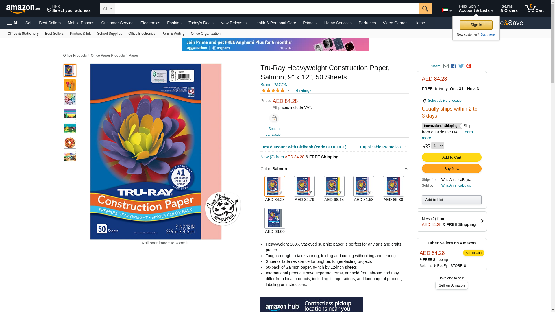Viewport: 555px width, 312px height.
Task: Click the yellow Add to Cart button
Action: (452, 157)
